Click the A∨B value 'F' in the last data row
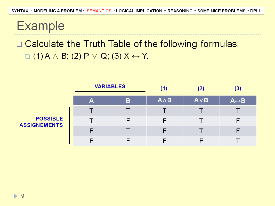This screenshot has height=206, width=275. click(201, 141)
